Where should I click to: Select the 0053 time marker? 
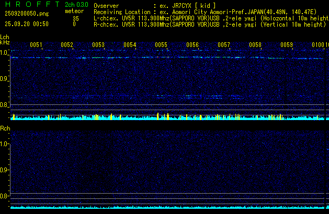98,45
